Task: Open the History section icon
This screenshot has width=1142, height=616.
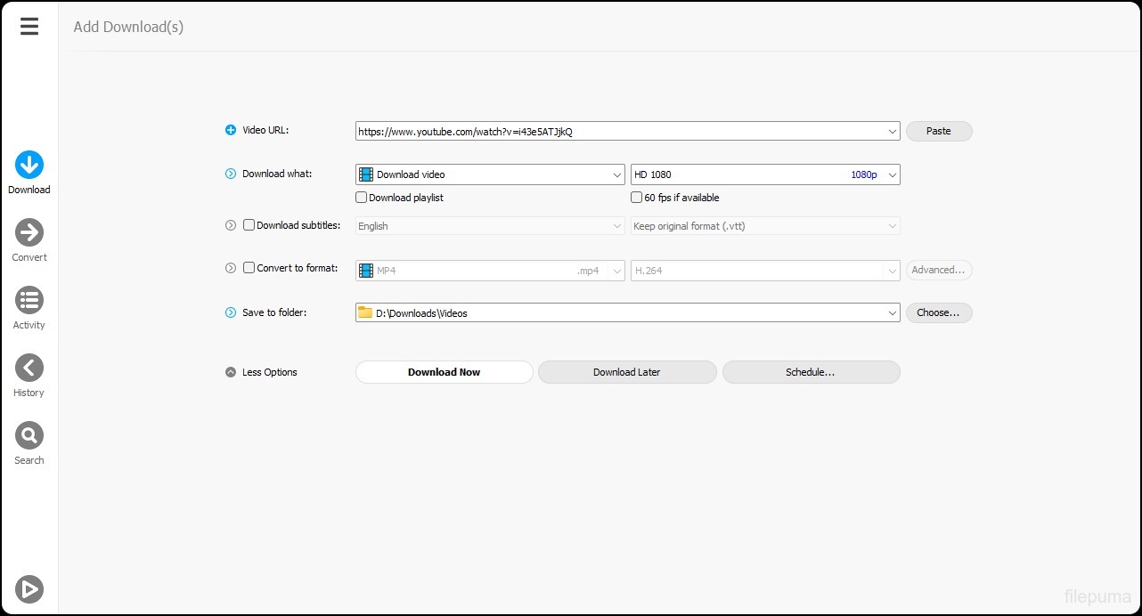Action: (29, 369)
